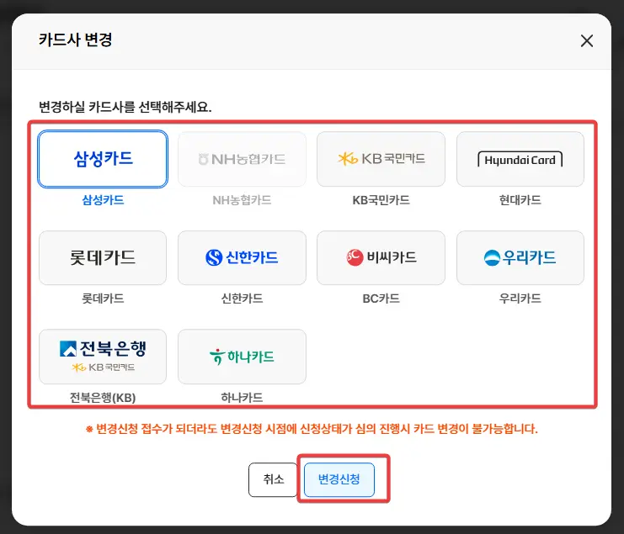The width and height of the screenshot is (624, 534).
Task: Close the 카드사 변경 dialog
Action: (x=587, y=40)
